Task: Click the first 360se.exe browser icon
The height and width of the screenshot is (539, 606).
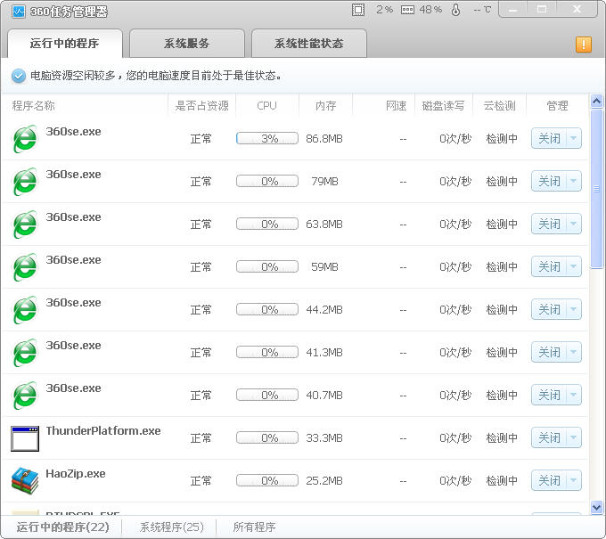Action: [25, 139]
